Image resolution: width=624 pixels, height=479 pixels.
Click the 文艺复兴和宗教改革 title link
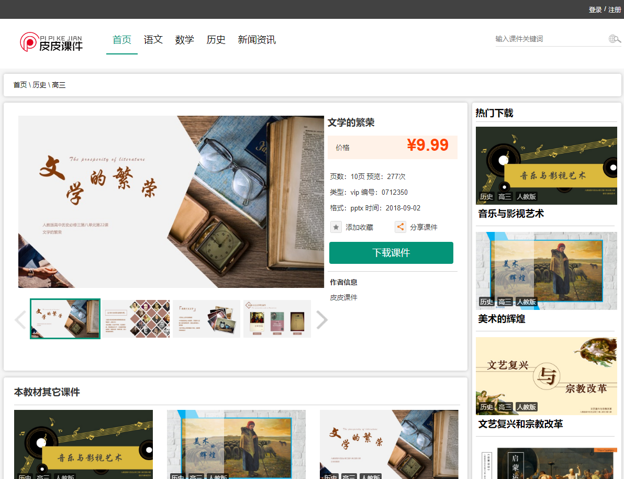(520, 424)
